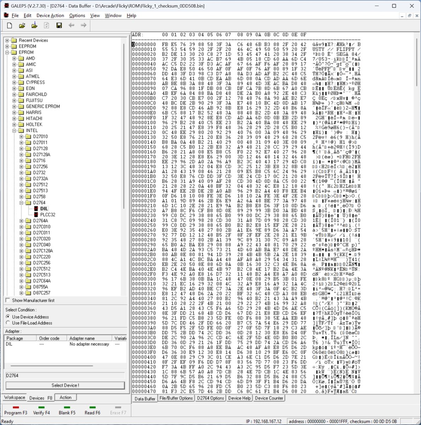Click the Package column header

tap(21, 338)
